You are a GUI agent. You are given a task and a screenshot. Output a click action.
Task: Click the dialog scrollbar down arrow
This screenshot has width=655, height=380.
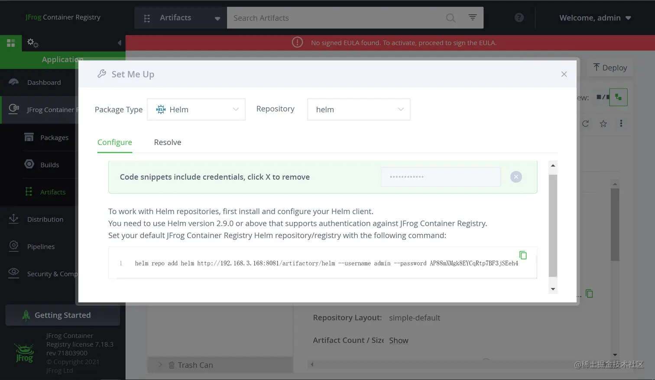[553, 289]
